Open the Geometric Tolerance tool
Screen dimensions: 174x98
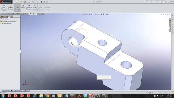(x=29, y=7)
